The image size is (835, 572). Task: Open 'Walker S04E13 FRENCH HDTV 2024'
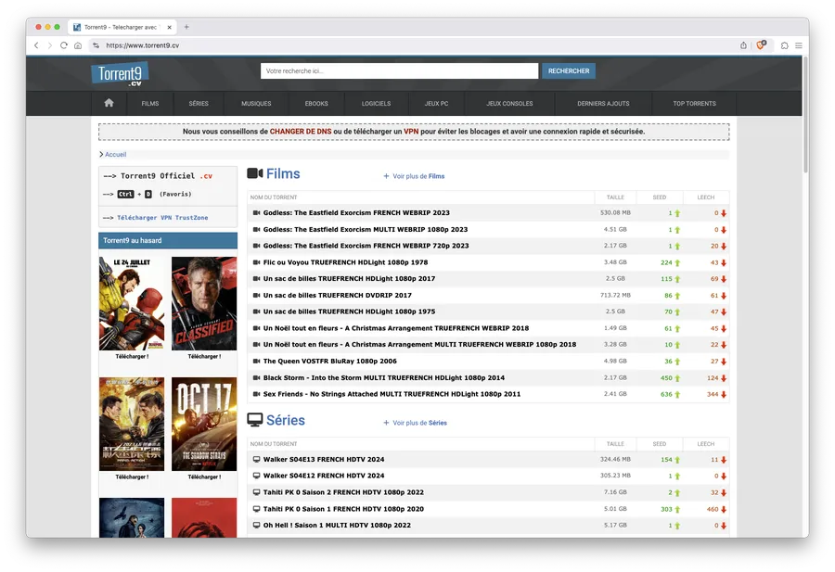click(x=323, y=459)
